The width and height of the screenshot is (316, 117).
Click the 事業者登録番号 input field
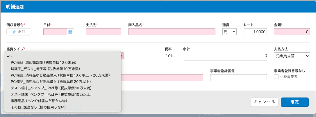[238, 77]
